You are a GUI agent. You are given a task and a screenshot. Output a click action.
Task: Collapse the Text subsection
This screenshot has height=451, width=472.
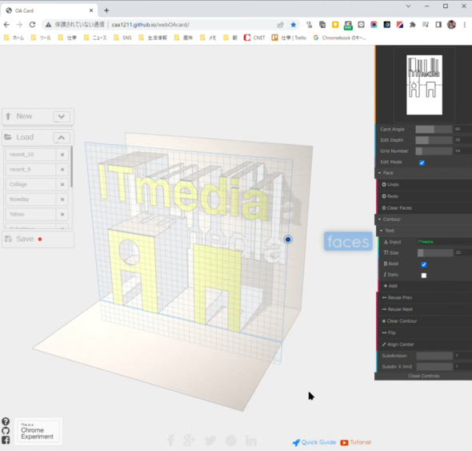(x=424, y=231)
